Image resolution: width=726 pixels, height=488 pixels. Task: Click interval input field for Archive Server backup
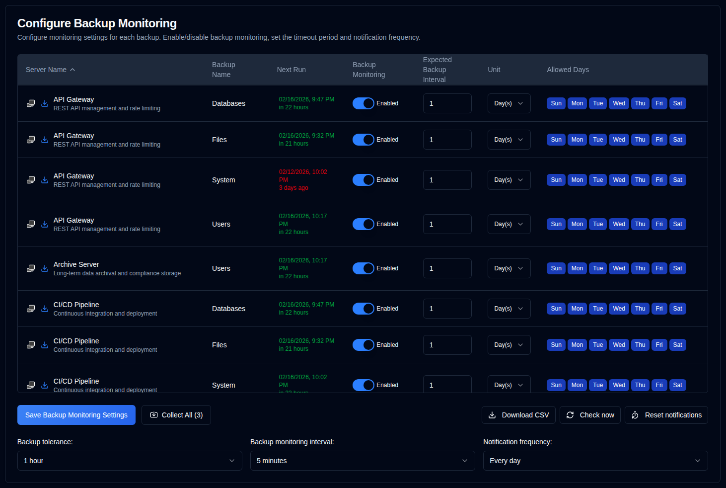[447, 268]
